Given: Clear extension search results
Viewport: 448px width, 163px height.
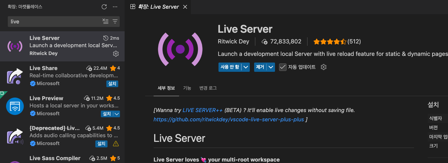Looking at the screenshot, I should click(x=105, y=21).
